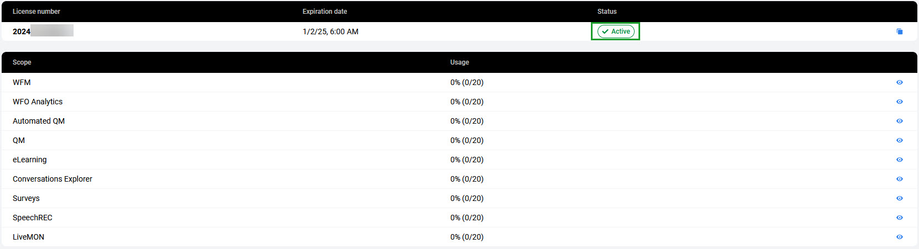Open Conversations Explorer eye icon
The width and height of the screenshot is (919, 249).
[900, 179]
